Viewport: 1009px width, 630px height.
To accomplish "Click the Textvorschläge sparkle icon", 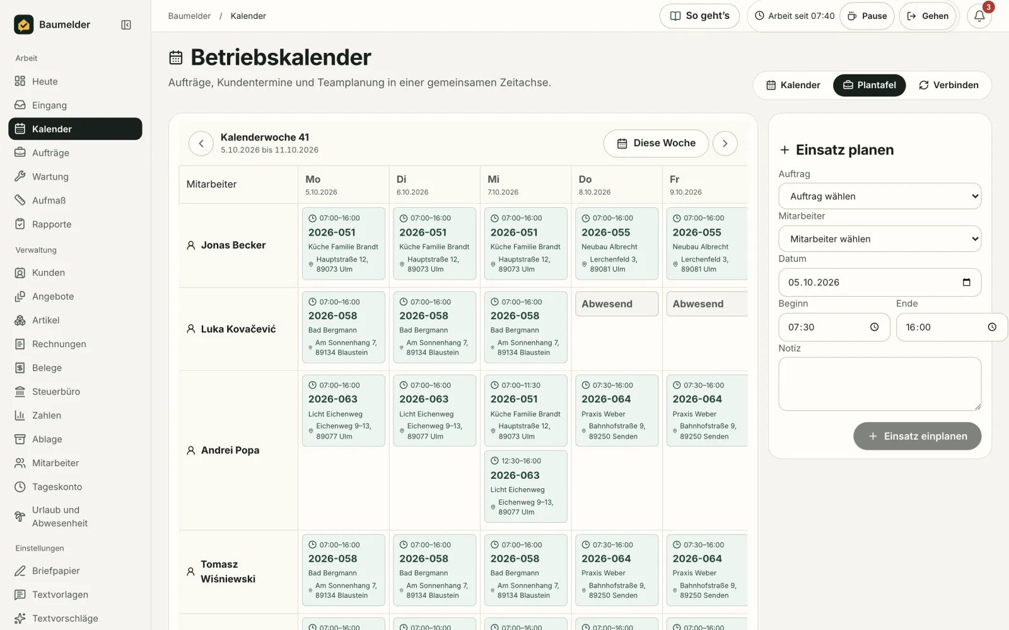I will point(20,619).
